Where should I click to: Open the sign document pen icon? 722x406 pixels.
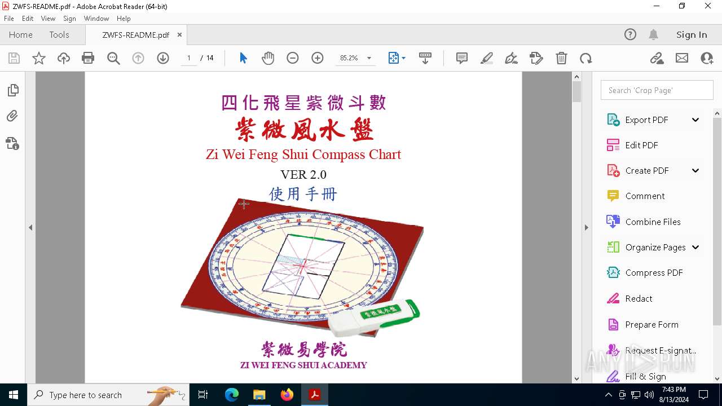pyautogui.click(x=512, y=58)
